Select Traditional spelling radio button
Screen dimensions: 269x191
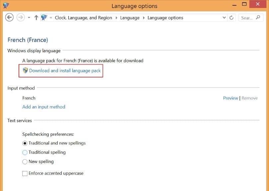coord(25,152)
